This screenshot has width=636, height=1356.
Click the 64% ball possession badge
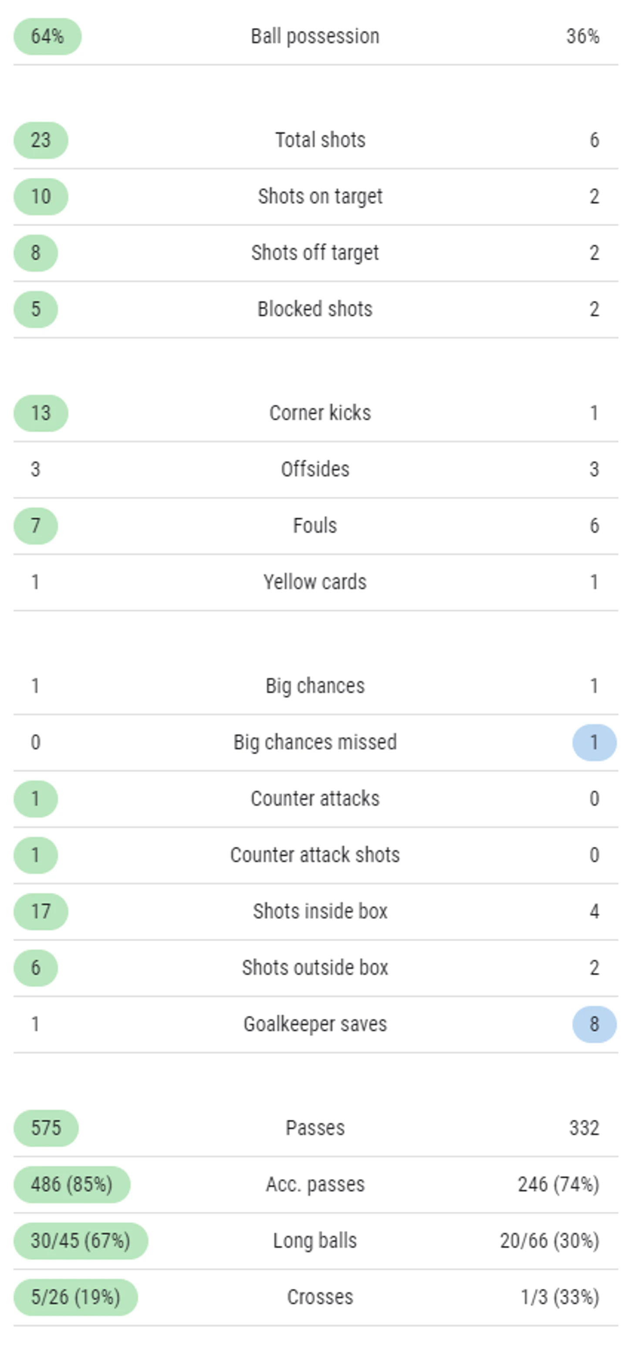(47, 36)
